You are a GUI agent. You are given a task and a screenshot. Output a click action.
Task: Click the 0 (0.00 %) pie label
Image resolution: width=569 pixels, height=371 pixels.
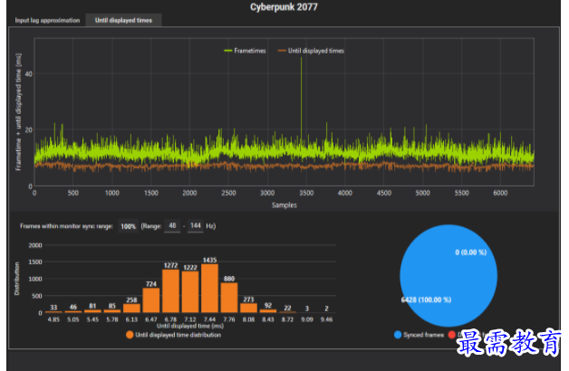coord(470,252)
